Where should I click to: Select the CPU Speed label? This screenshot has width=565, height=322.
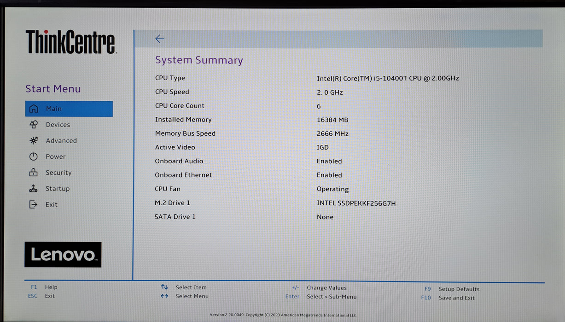172,92
